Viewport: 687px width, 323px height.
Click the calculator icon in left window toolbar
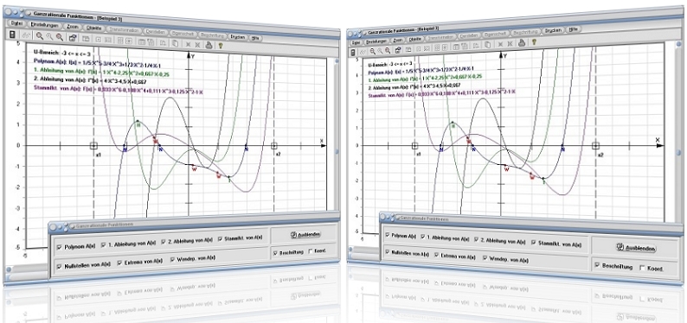point(12,35)
